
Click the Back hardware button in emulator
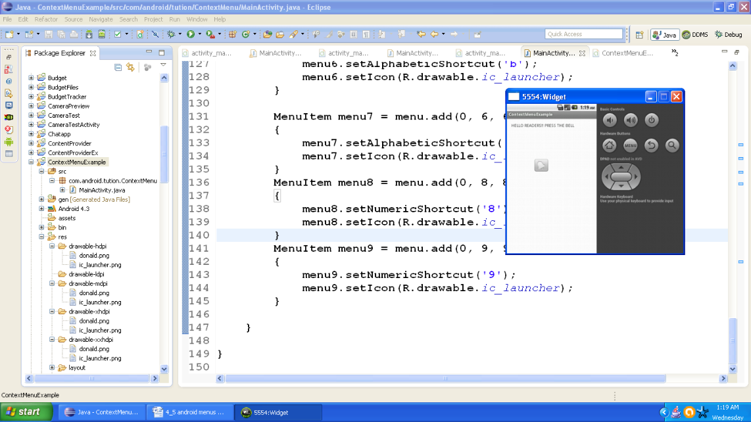pos(652,145)
